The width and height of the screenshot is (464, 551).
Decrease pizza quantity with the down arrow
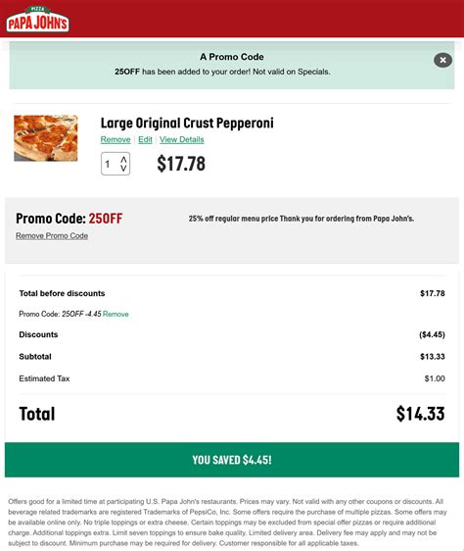(123, 168)
